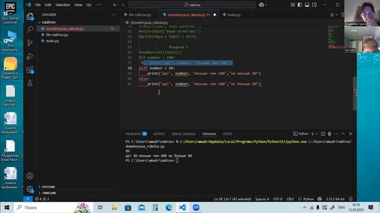Go forward with the navigation arrow

coord(123,5)
